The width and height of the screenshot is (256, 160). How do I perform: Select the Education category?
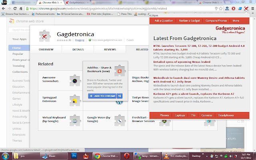18,87
